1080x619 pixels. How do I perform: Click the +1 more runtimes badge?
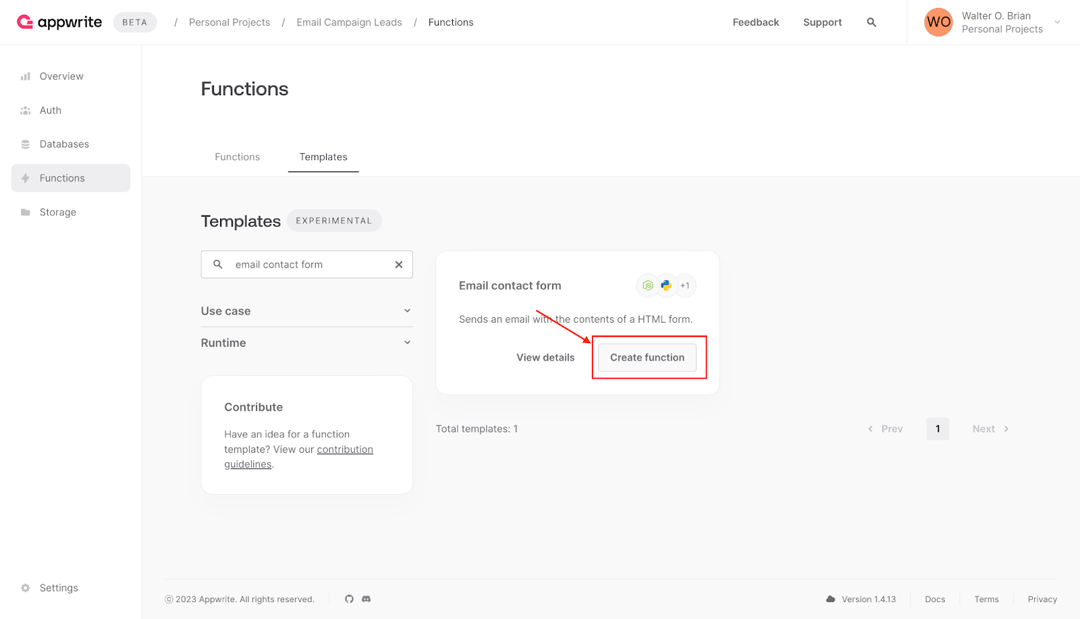(685, 286)
